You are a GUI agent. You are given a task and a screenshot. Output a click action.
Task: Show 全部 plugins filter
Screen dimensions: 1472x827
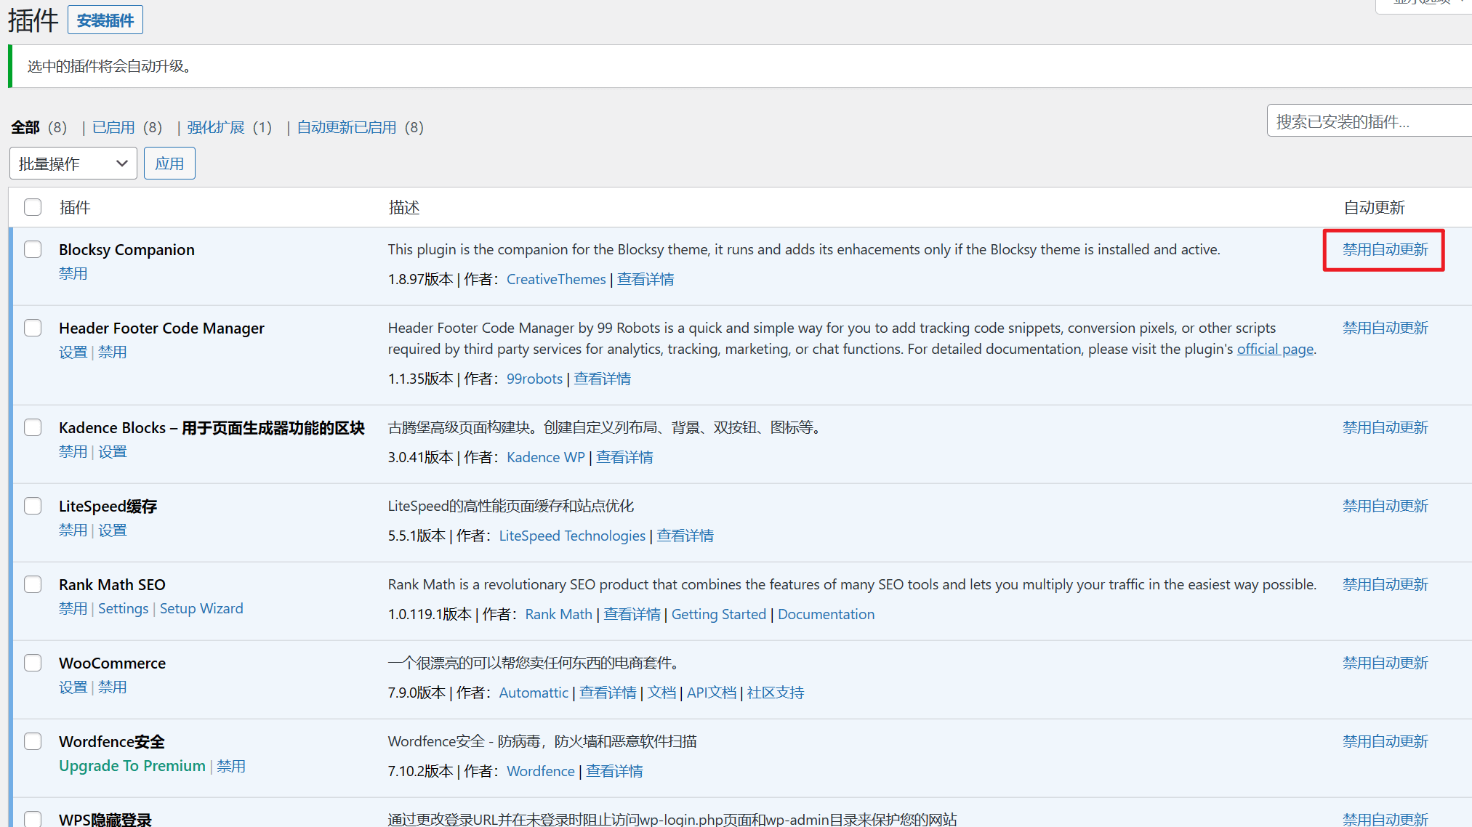[x=25, y=128]
